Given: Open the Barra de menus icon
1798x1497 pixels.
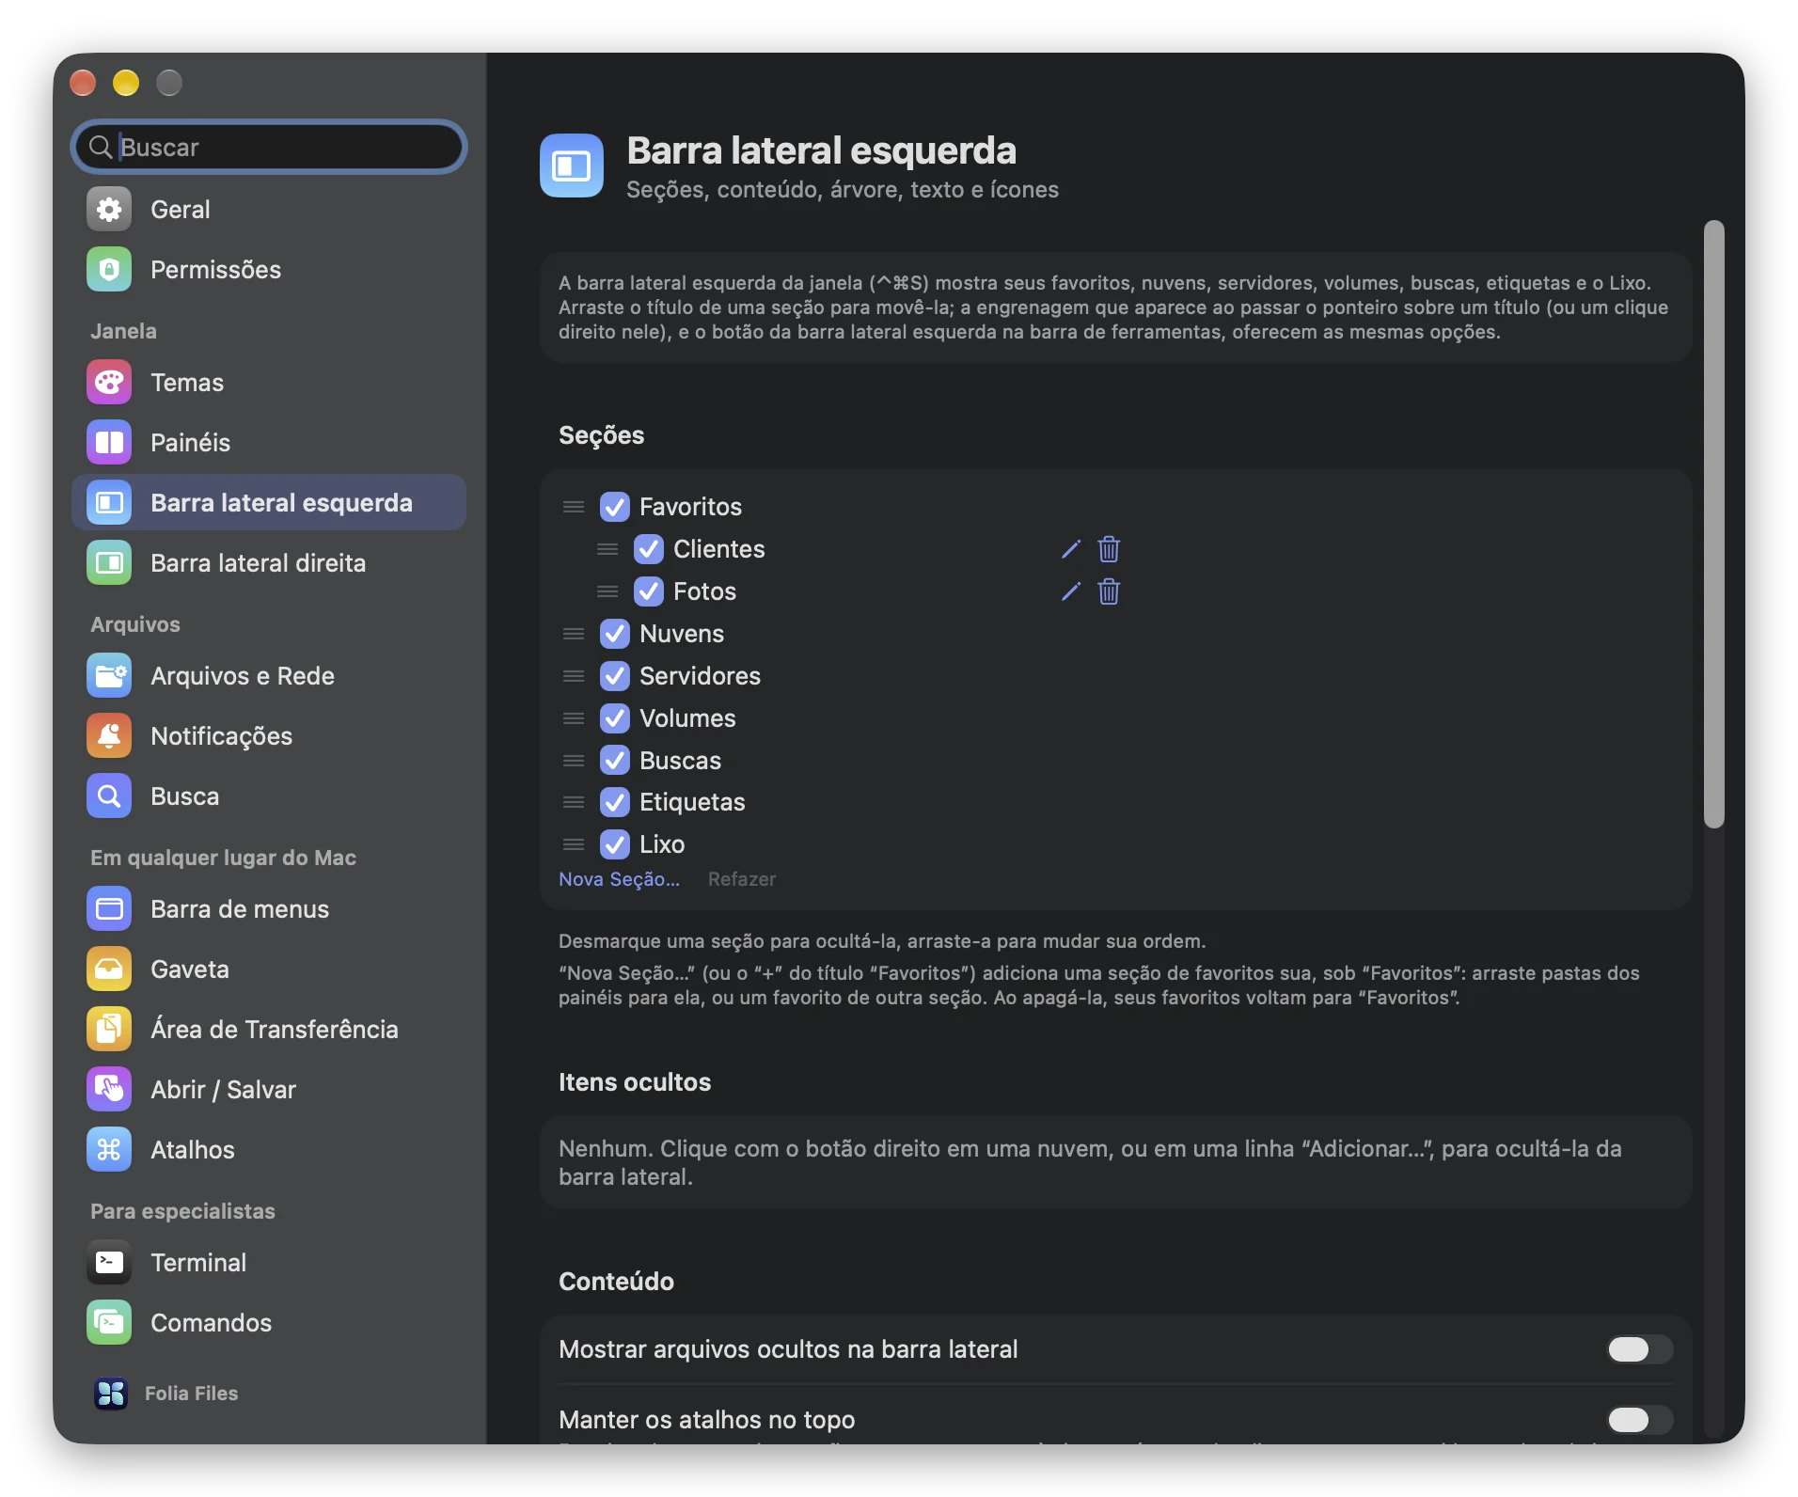Looking at the screenshot, I should point(109,908).
